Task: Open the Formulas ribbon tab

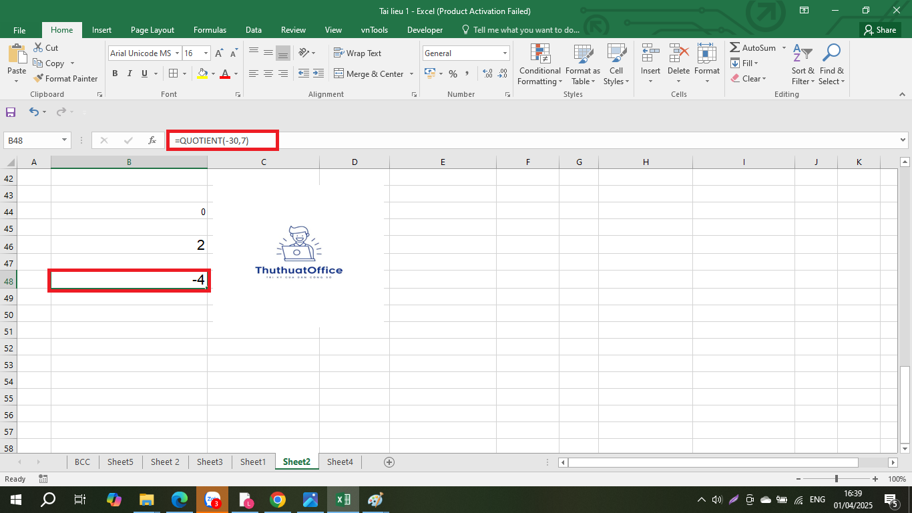Action: pos(210,30)
